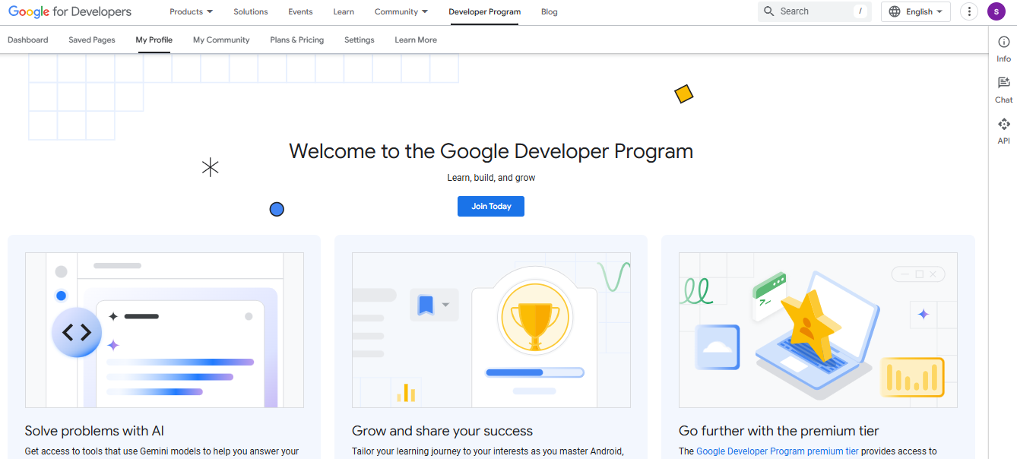The image size is (1017, 459).
Task: Click the Solve problems with AI heading
Action: pyautogui.click(x=94, y=431)
